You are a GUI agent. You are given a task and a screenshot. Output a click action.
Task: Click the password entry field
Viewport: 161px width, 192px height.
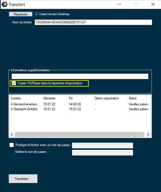coord(103,145)
